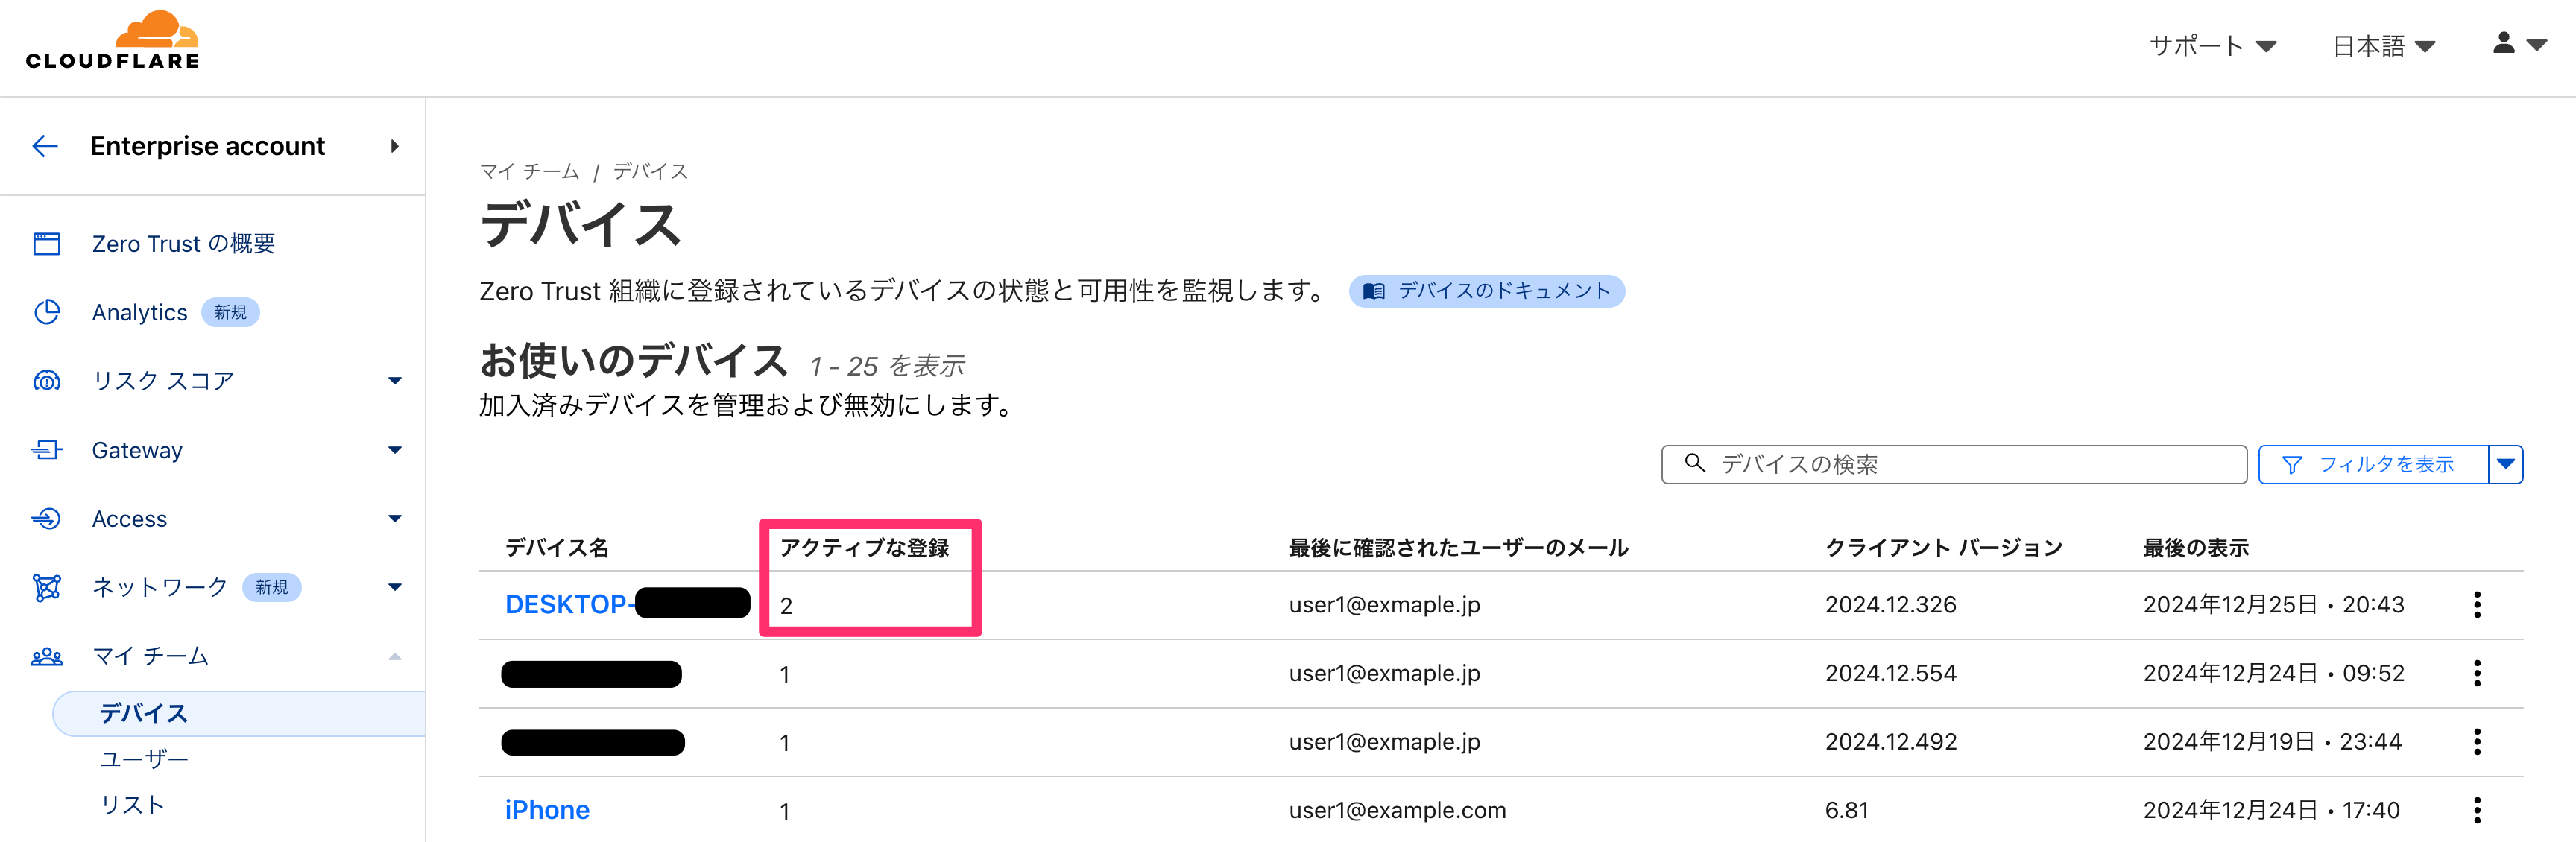Click the Analytics pie chart icon

[x=47, y=312]
